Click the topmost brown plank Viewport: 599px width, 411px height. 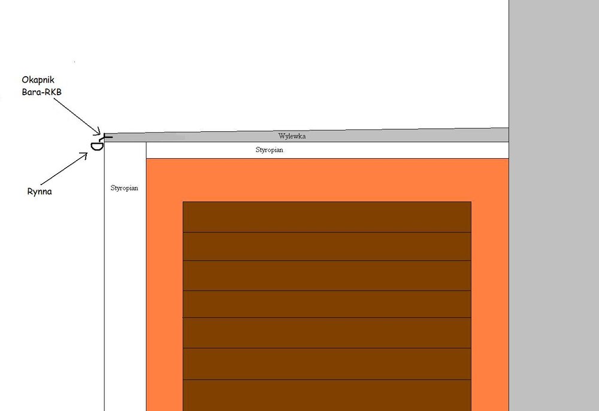[x=326, y=217]
